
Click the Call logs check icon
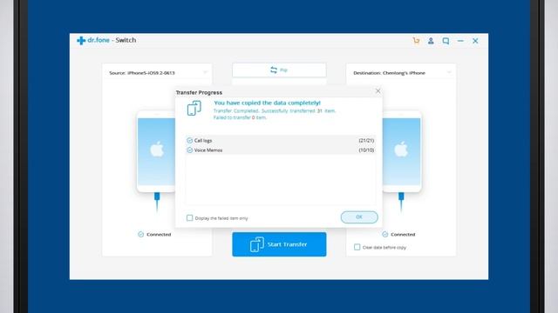pyautogui.click(x=190, y=141)
